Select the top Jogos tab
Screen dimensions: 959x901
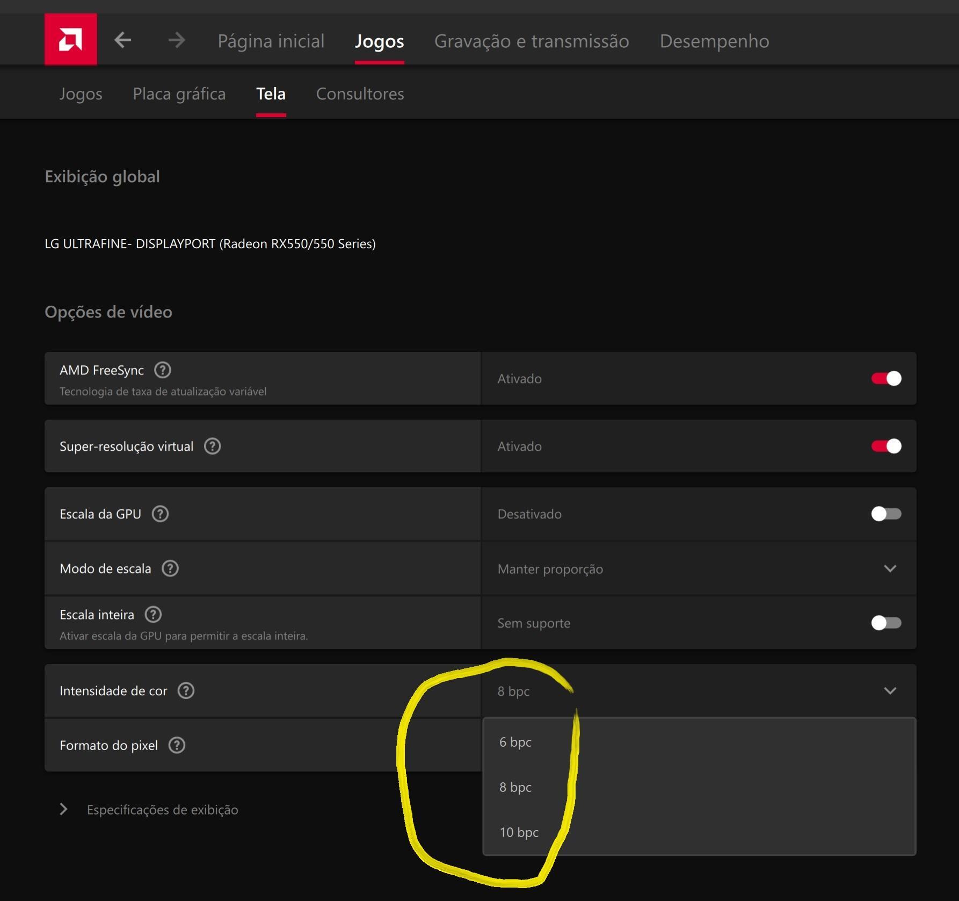(x=380, y=41)
